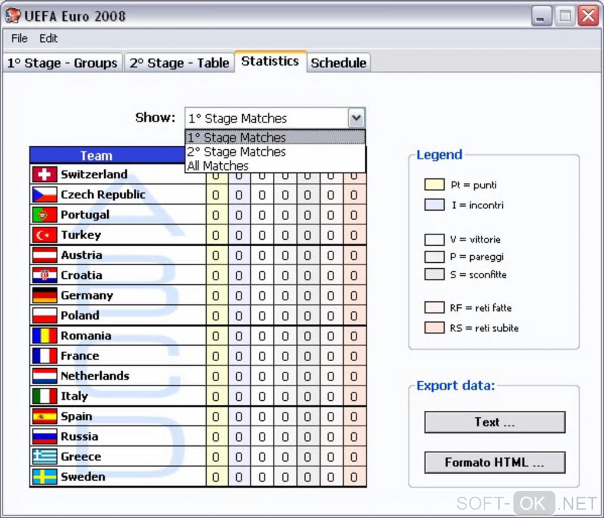
Task: Close the UEFA Euro 2008 window
Action: (x=588, y=16)
